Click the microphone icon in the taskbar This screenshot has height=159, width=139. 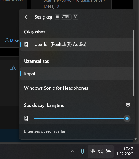tap(82, 151)
